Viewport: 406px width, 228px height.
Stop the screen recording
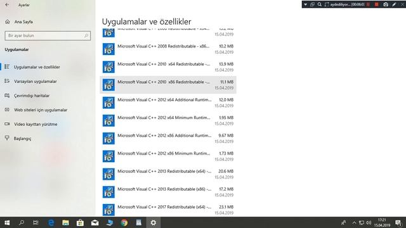[x=376, y=4]
